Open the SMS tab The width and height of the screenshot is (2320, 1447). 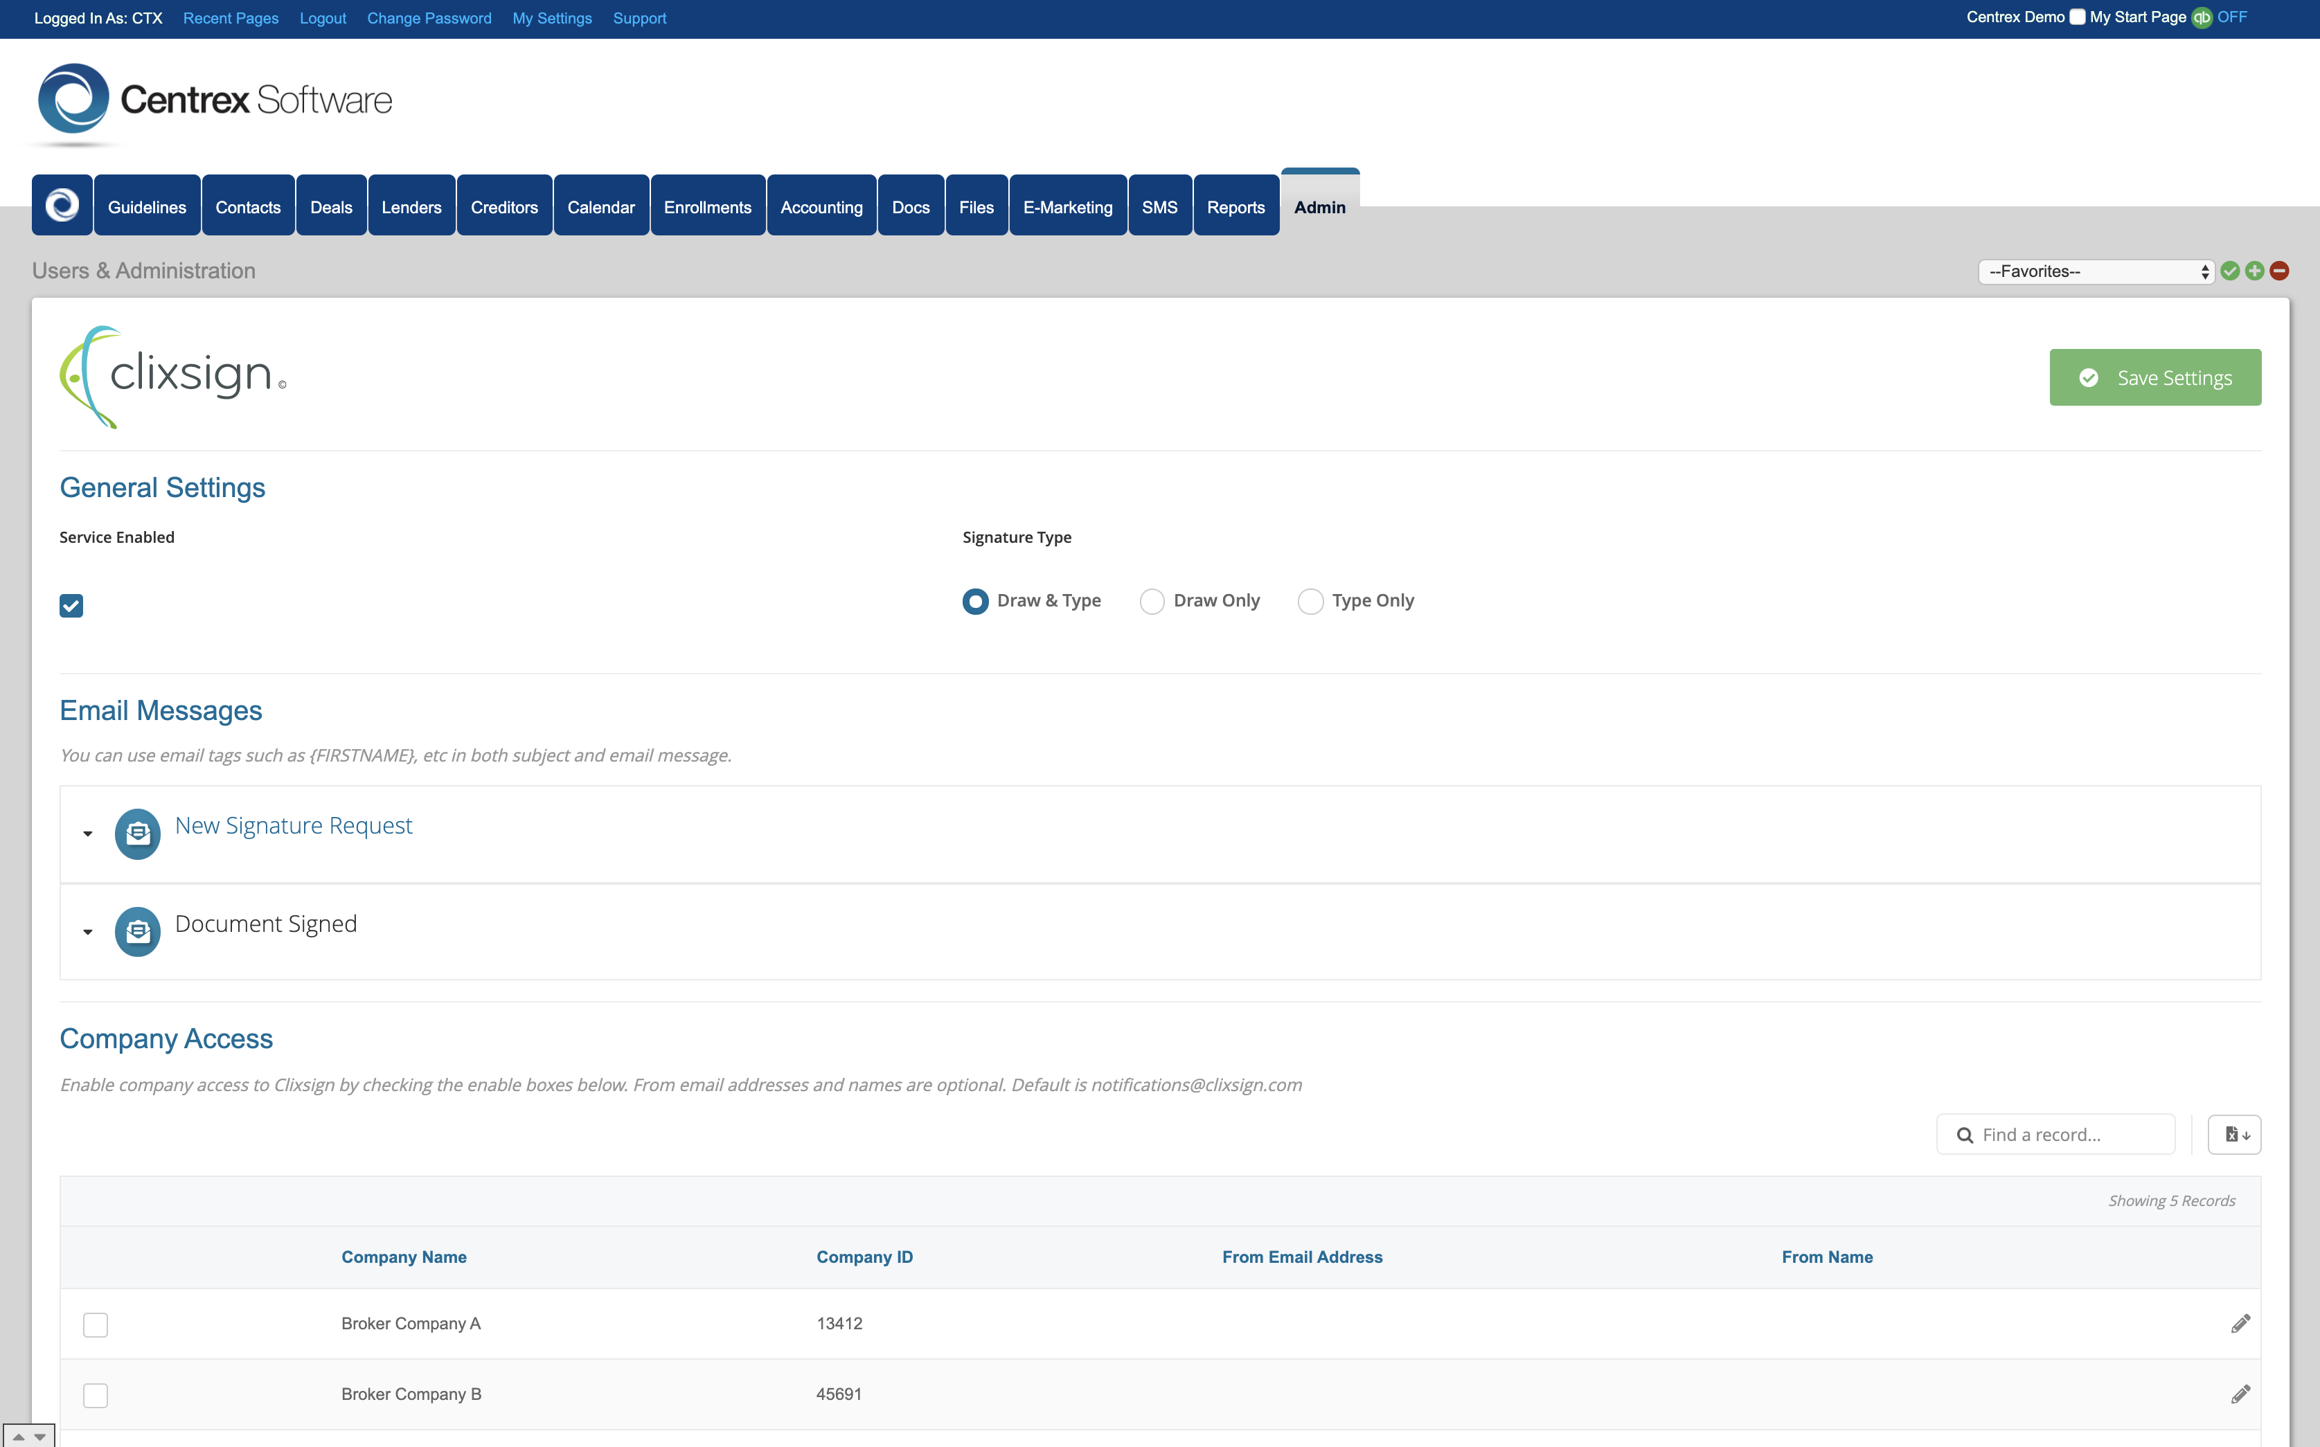point(1160,205)
